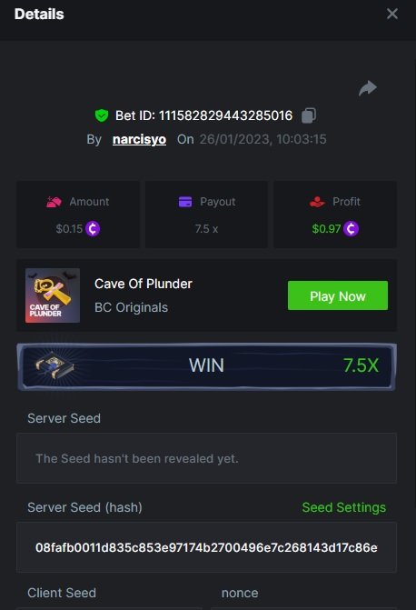Click the Amount money bag icon
416x610 pixels.
coord(54,202)
